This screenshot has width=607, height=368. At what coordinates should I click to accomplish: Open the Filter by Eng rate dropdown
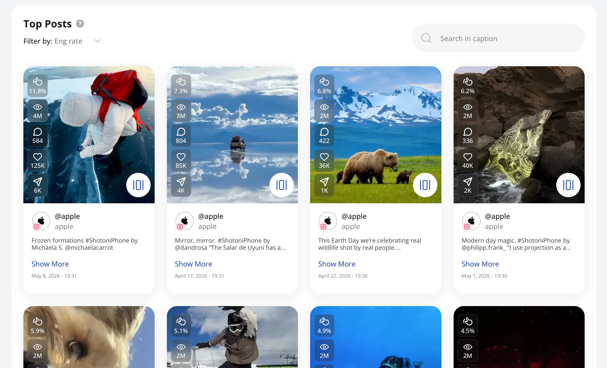pos(62,41)
